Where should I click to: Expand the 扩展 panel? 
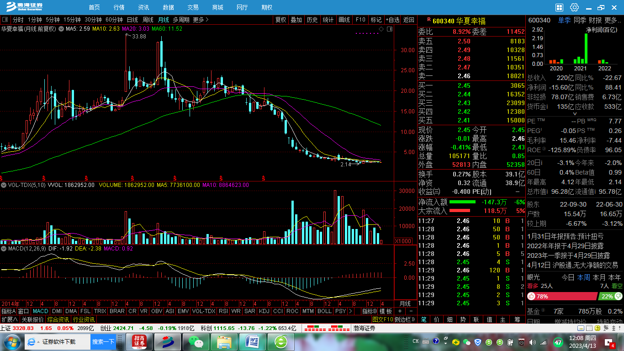9,319
